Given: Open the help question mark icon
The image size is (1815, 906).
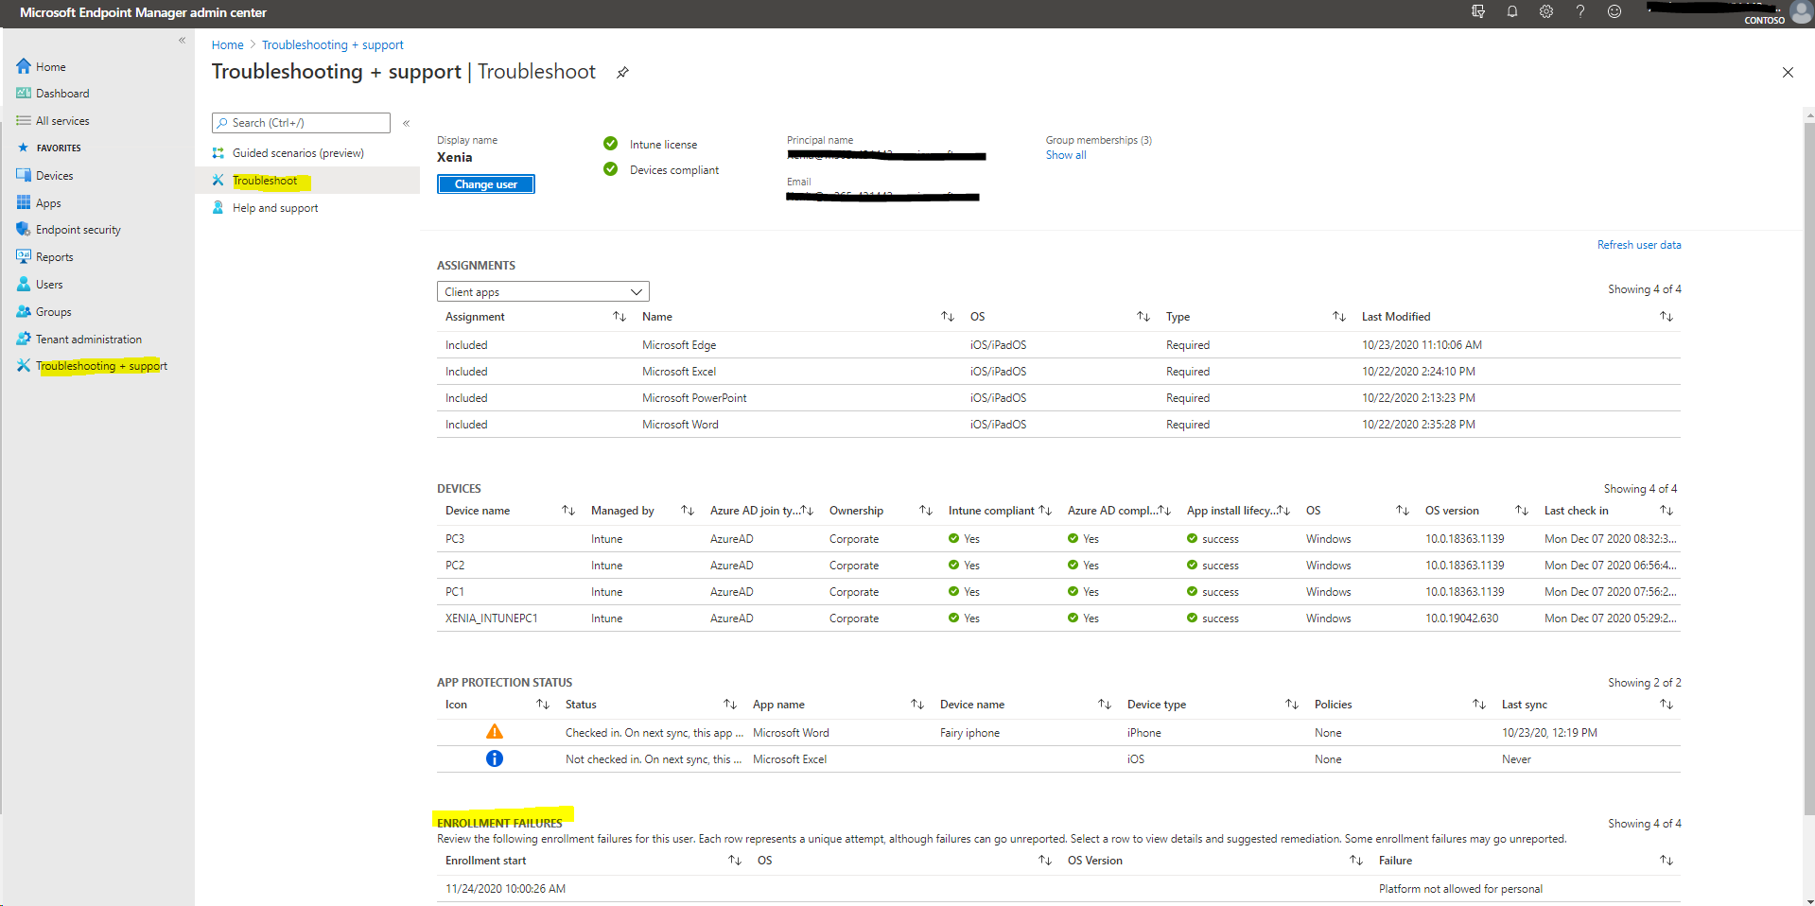Looking at the screenshot, I should coord(1579,11).
